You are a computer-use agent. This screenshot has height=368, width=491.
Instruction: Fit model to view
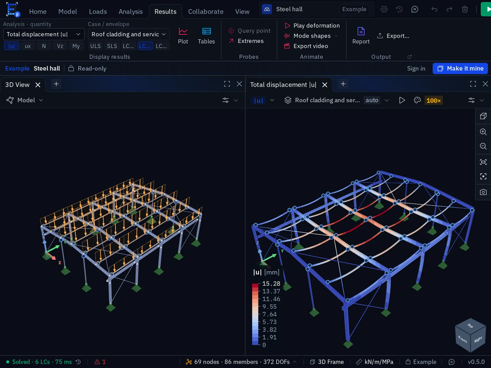coord(483,162)
